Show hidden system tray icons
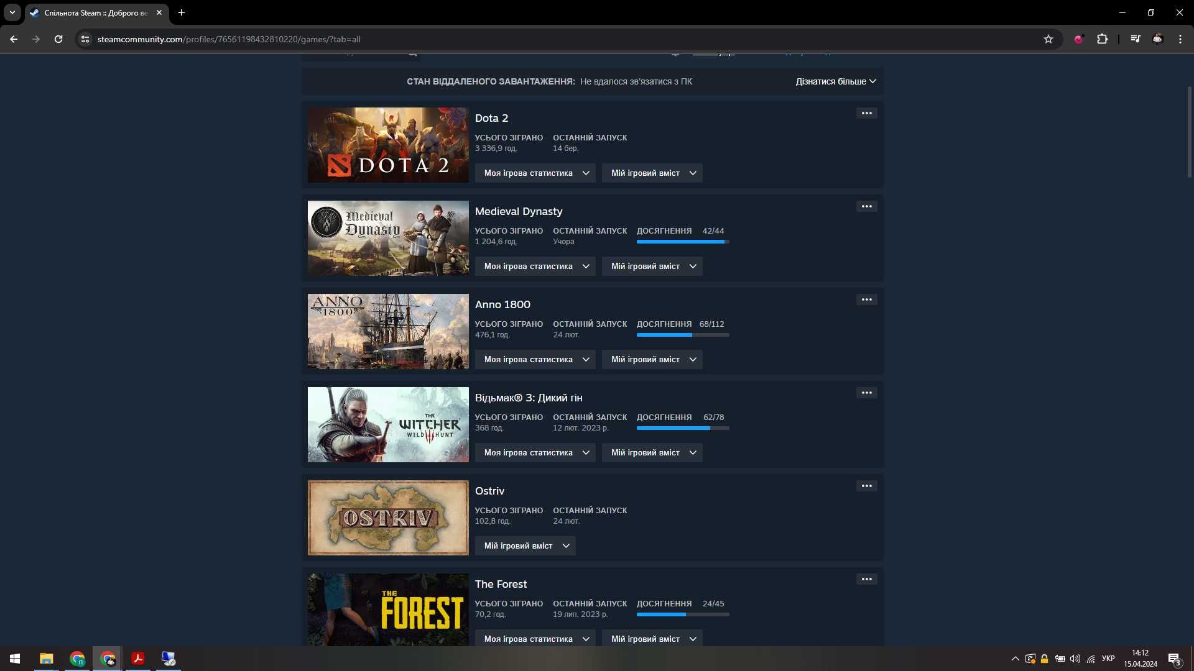The width and height of the screenshot is (1194, 671). 1016,659
